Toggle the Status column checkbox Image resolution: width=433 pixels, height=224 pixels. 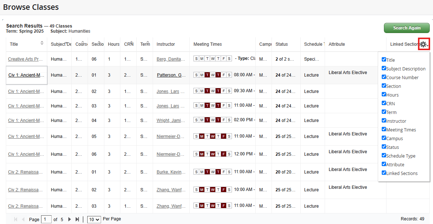click(x=384, y=147)
